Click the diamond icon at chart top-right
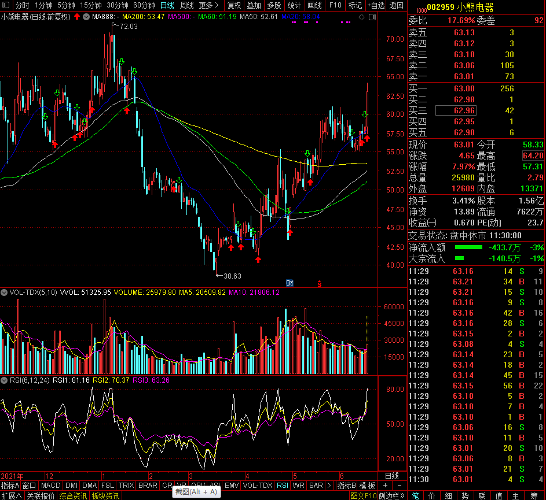 click(361, 17)
